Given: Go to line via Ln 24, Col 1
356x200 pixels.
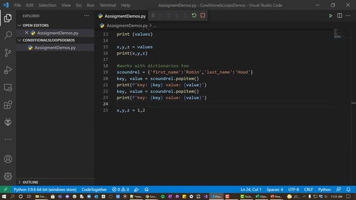Looking at the screenshot, I should tap(251, 189).
